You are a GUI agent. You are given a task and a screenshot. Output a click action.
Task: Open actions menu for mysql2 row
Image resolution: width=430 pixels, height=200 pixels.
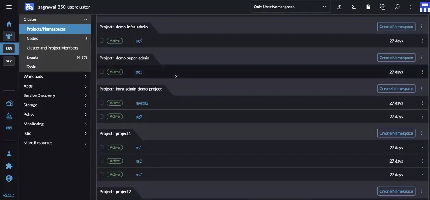click(422, 103)
